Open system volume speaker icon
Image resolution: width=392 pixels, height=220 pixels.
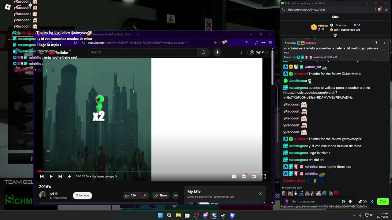coord(371,215)
